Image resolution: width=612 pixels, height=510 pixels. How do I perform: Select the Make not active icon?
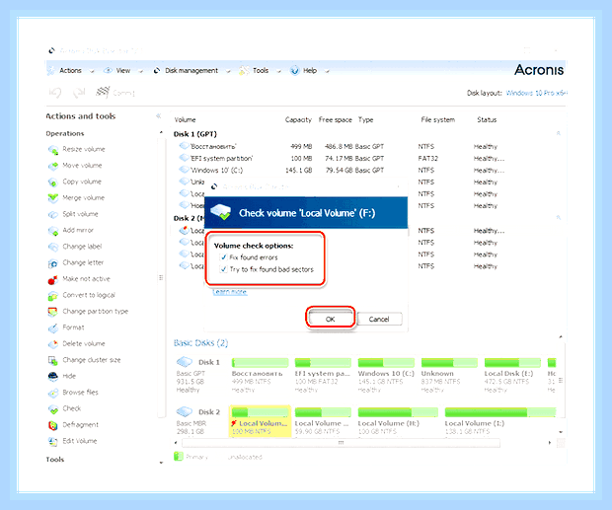53,279
